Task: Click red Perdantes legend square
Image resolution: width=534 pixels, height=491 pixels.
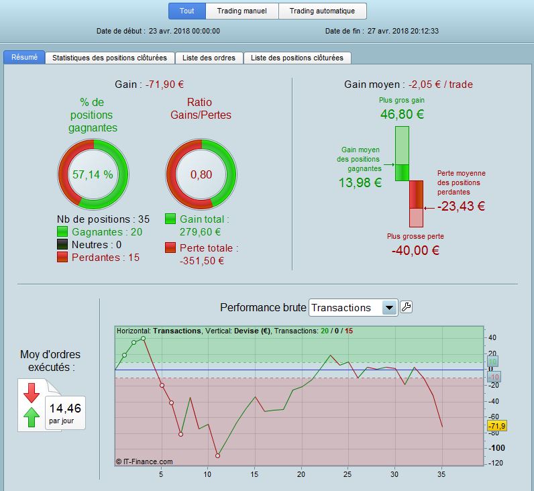Action: point(62,257)
